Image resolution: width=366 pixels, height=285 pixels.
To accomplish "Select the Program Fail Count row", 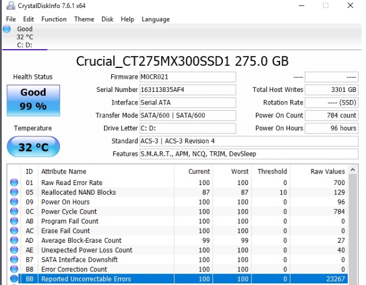I will point(178,221).
